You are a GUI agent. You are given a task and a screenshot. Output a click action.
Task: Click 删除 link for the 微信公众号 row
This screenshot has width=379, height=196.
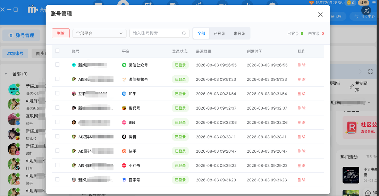click(x=301, y=65)
